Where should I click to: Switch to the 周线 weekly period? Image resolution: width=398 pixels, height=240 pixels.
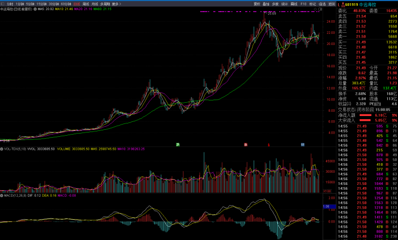(86, 4)
